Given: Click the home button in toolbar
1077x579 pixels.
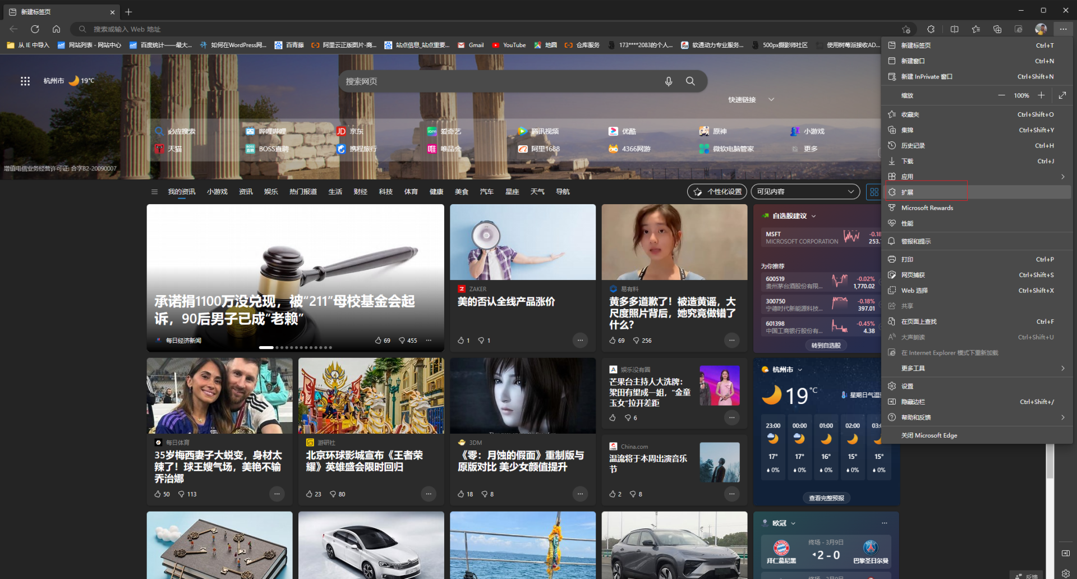Looking at the screenshot, I should pos(56,29).
